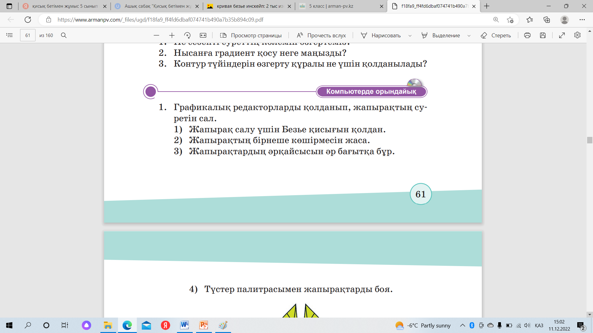This screenshot has height=333, width=593.
Task: Enter full screen with the expand arrows icon
Action: pyautogui.click(x=562, y=35)
